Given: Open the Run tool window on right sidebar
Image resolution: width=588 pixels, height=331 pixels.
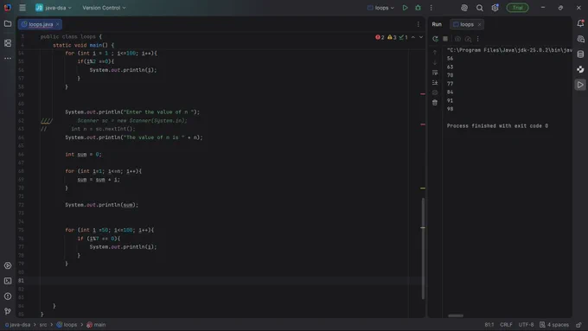Looking at the screenshot, I should point(580,85).
